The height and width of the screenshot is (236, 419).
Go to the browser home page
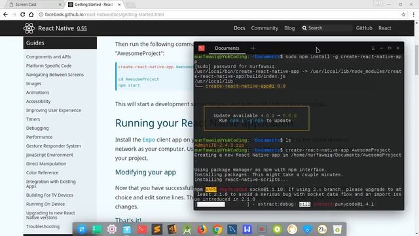click(x=31, y=14)
